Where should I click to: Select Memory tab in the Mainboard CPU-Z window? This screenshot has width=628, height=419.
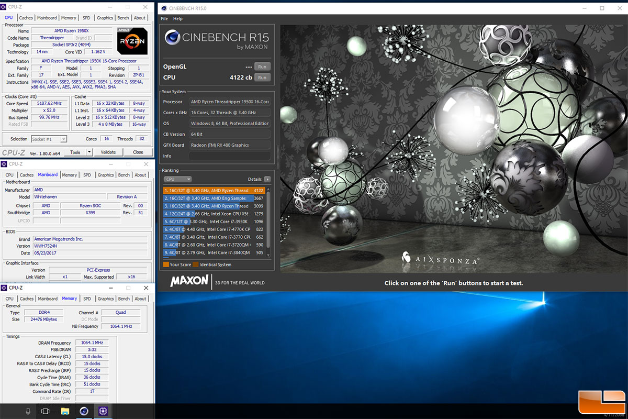point(69,175)
